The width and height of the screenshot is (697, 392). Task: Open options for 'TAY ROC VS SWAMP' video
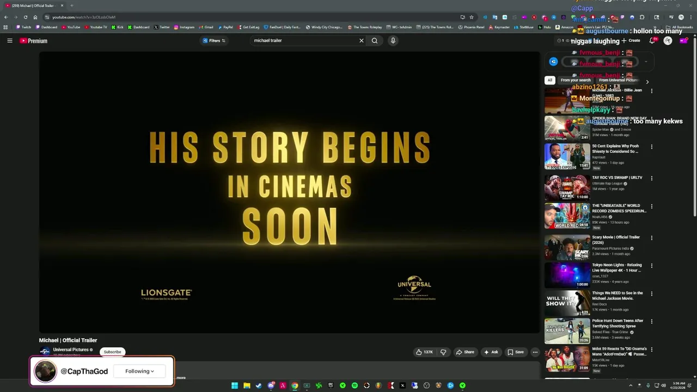651,178
